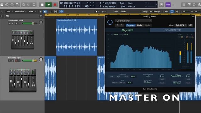The image size is (201, 113).
Task: Expand the LCD display mode chevron
Action: (156, 5)
